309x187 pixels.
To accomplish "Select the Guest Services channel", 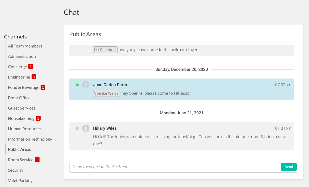I will coord(22,108).
